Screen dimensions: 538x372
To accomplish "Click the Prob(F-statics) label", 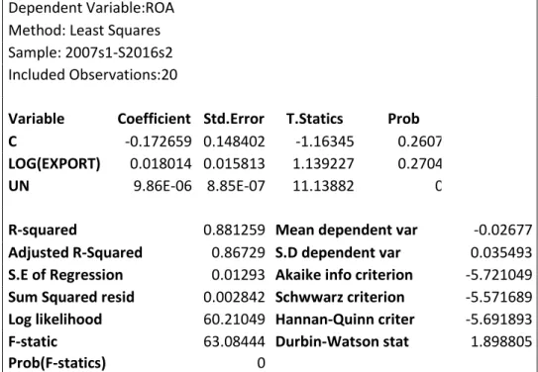I will coord(56,363).
